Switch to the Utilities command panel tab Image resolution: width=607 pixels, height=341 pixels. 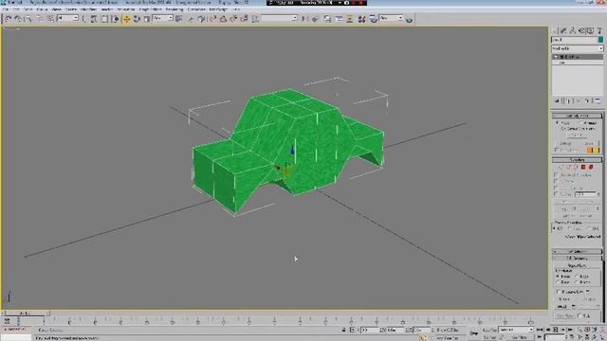tap(599, 30)
